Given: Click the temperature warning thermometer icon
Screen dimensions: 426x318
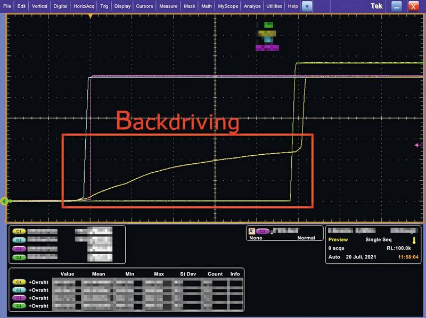Looking at the screenshot, I should tap(414, 240).
